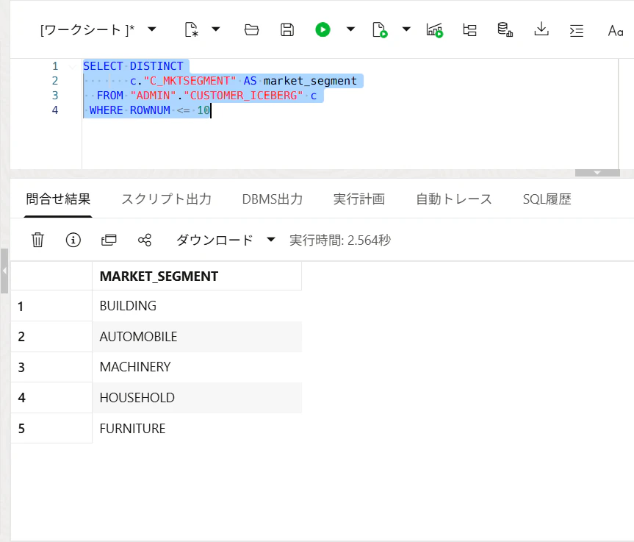Run the statement with the green play button
The image size is (634, 542).
tap(323, 29)
